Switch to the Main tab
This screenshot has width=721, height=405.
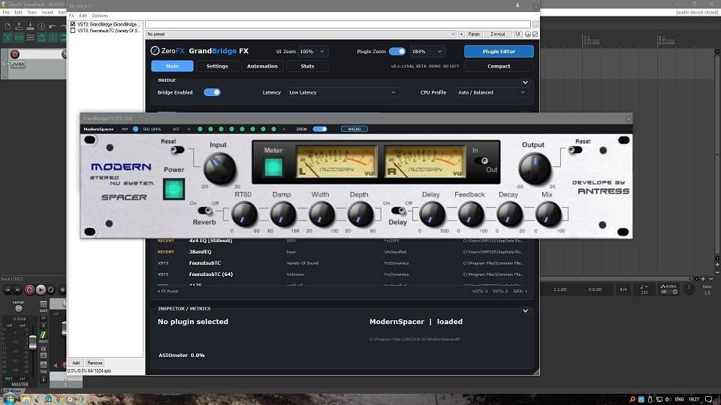pyautogui.click(x=173, y=66)
